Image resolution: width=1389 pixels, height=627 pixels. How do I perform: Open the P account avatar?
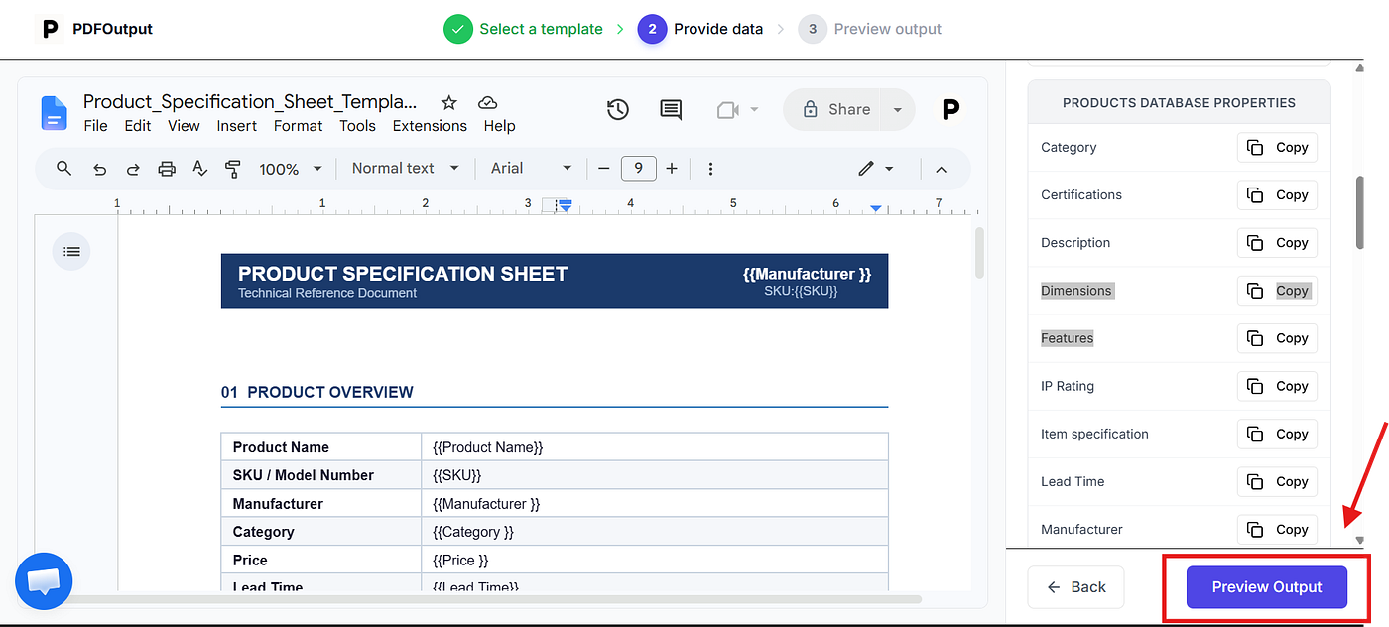pyautogui.click(x=950, y=109)
